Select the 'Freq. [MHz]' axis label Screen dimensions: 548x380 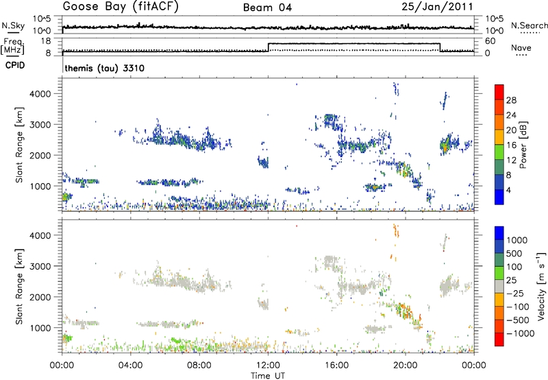coord(13,46)
